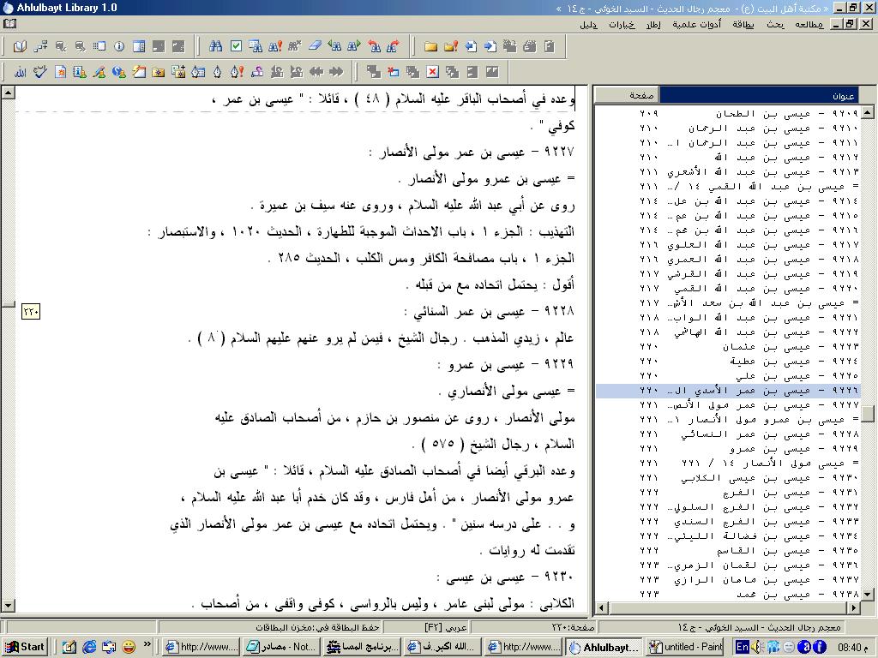Expand the quick launch overflow chevron

tap(147, 644)
